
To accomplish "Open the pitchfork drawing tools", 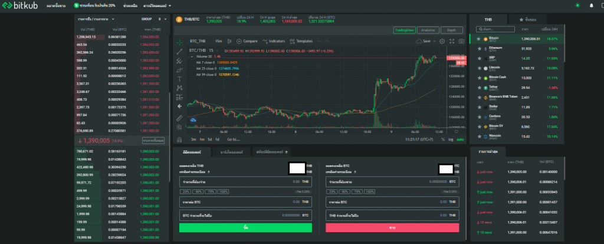I will [x=179, y=61].
